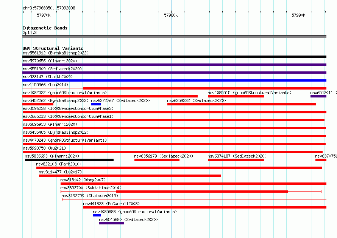Select nsv6359332 (Sedlazeck2020) label

pos(197,100)
